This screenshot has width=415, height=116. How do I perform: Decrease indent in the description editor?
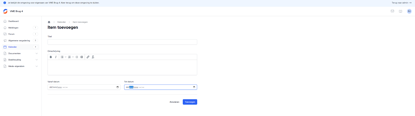coord(77,57)
